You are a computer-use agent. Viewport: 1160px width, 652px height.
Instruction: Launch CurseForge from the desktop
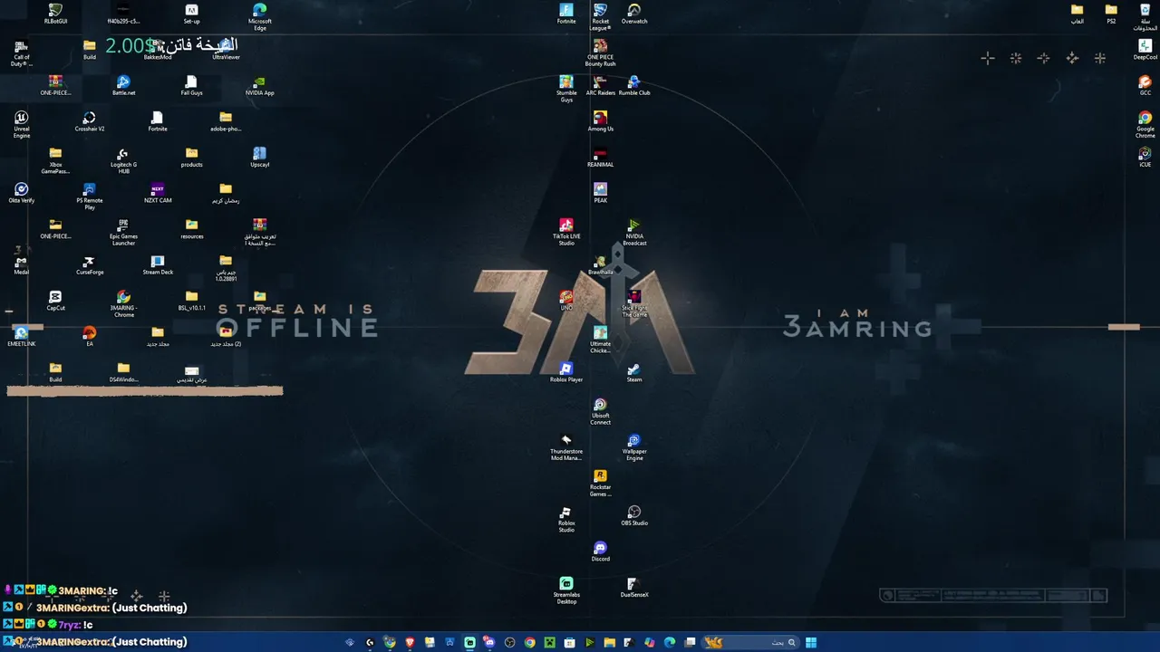click(x=90, y=264)
